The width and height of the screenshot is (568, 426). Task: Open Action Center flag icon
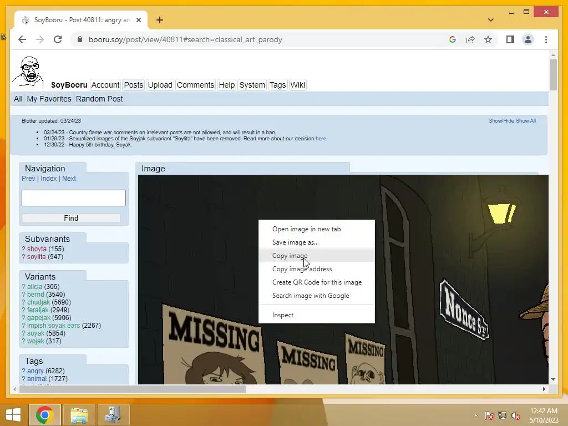489,415
